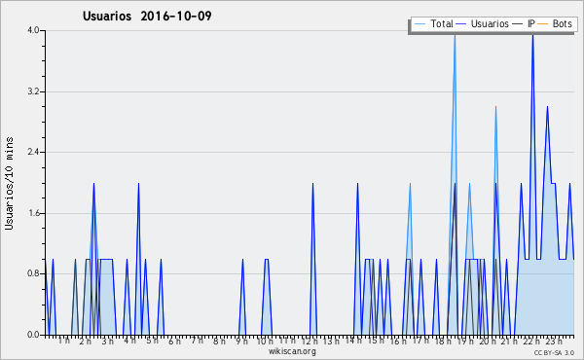Viewport: 584px width, 360px height.
Task: Click the dark blue Usuarios legend line
Action: point(461,24)
